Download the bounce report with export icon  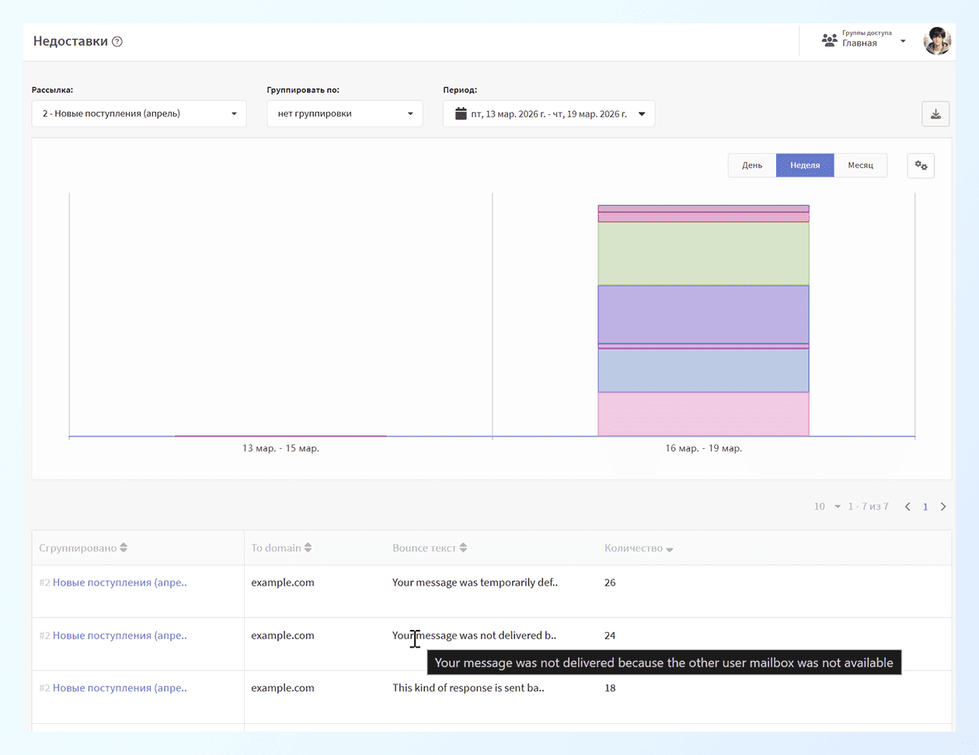pyautogui.click(x=935, y=114)
